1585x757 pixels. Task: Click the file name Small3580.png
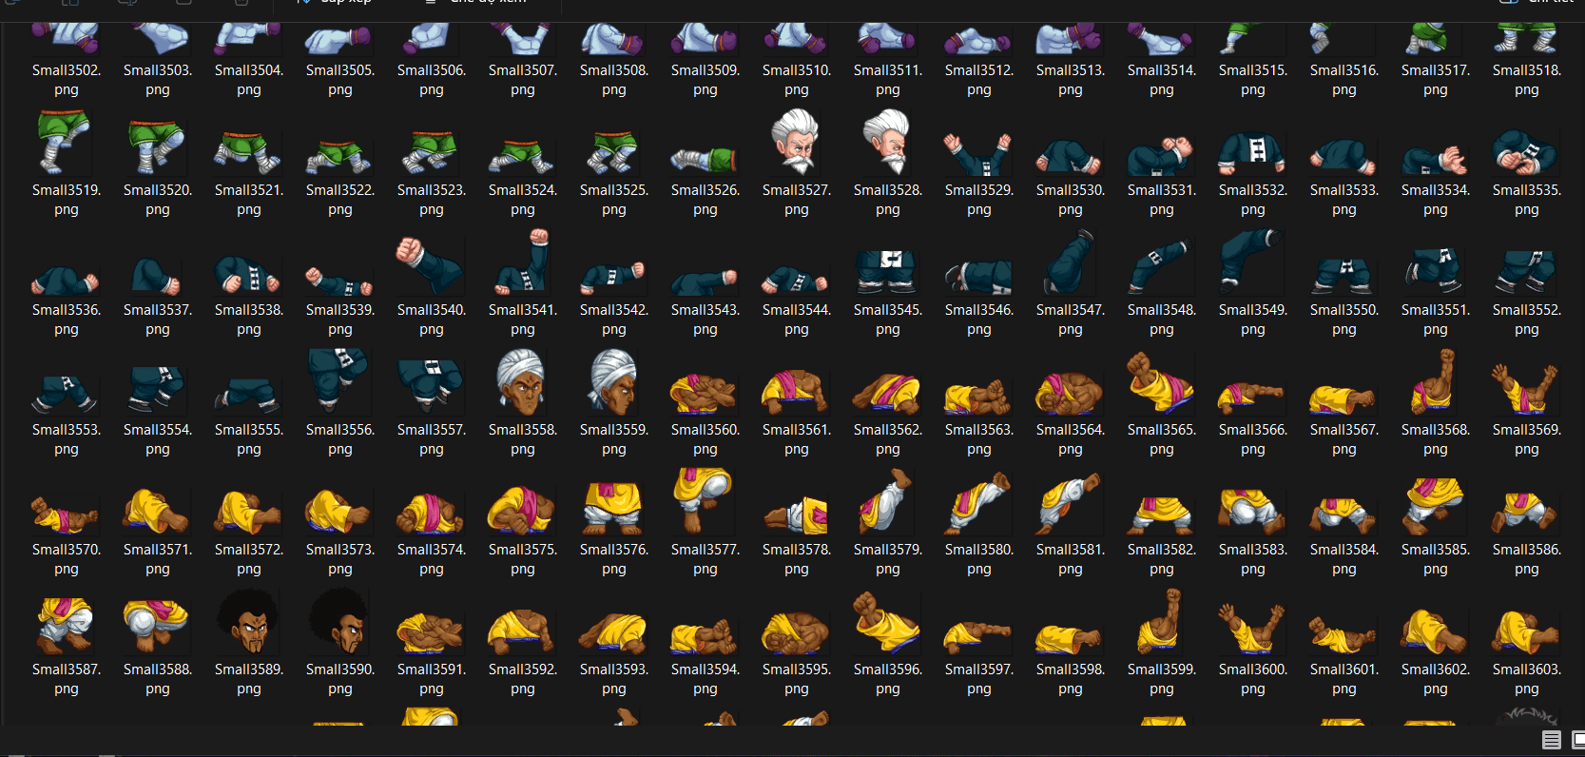click(978, 559)
